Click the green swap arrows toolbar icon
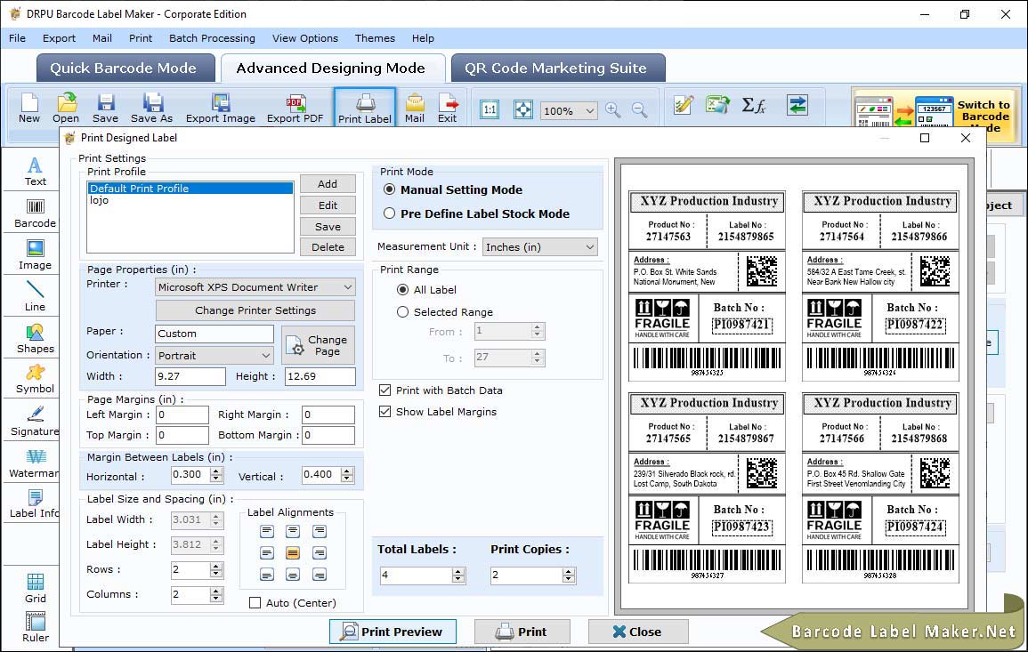Screen dimensions: 1028x652 [797, 105]
